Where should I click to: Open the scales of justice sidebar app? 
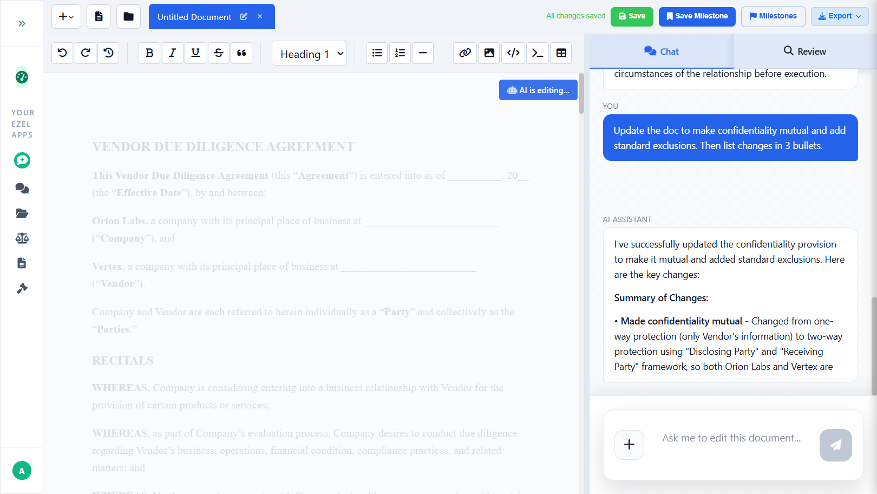click(22, 238)
